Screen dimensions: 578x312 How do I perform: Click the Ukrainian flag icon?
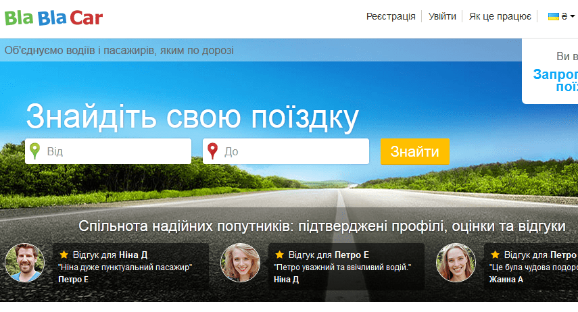553,16
